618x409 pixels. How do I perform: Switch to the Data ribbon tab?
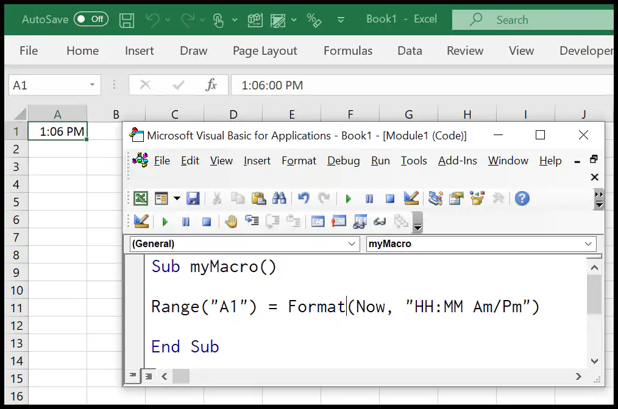(410, 51)
